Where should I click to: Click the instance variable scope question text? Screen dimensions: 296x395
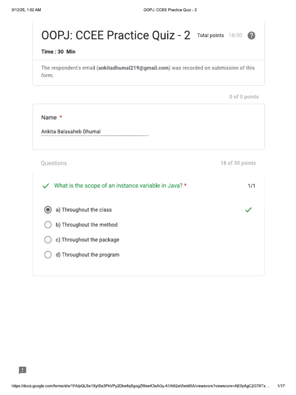118,186
